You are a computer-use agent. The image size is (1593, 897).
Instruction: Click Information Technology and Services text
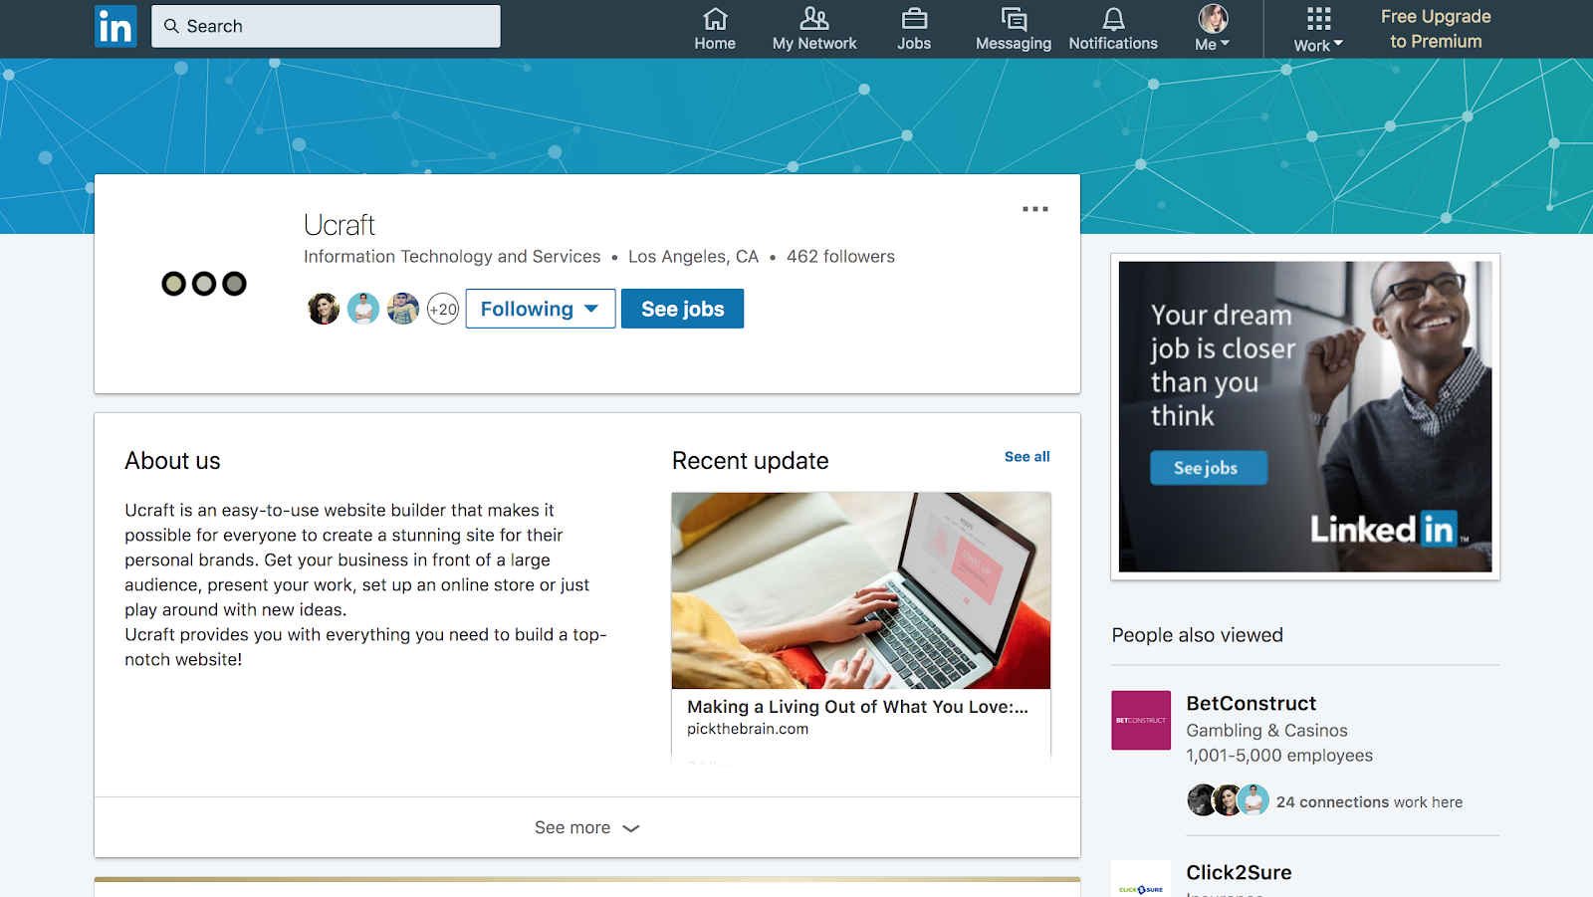tap(452, 257)
